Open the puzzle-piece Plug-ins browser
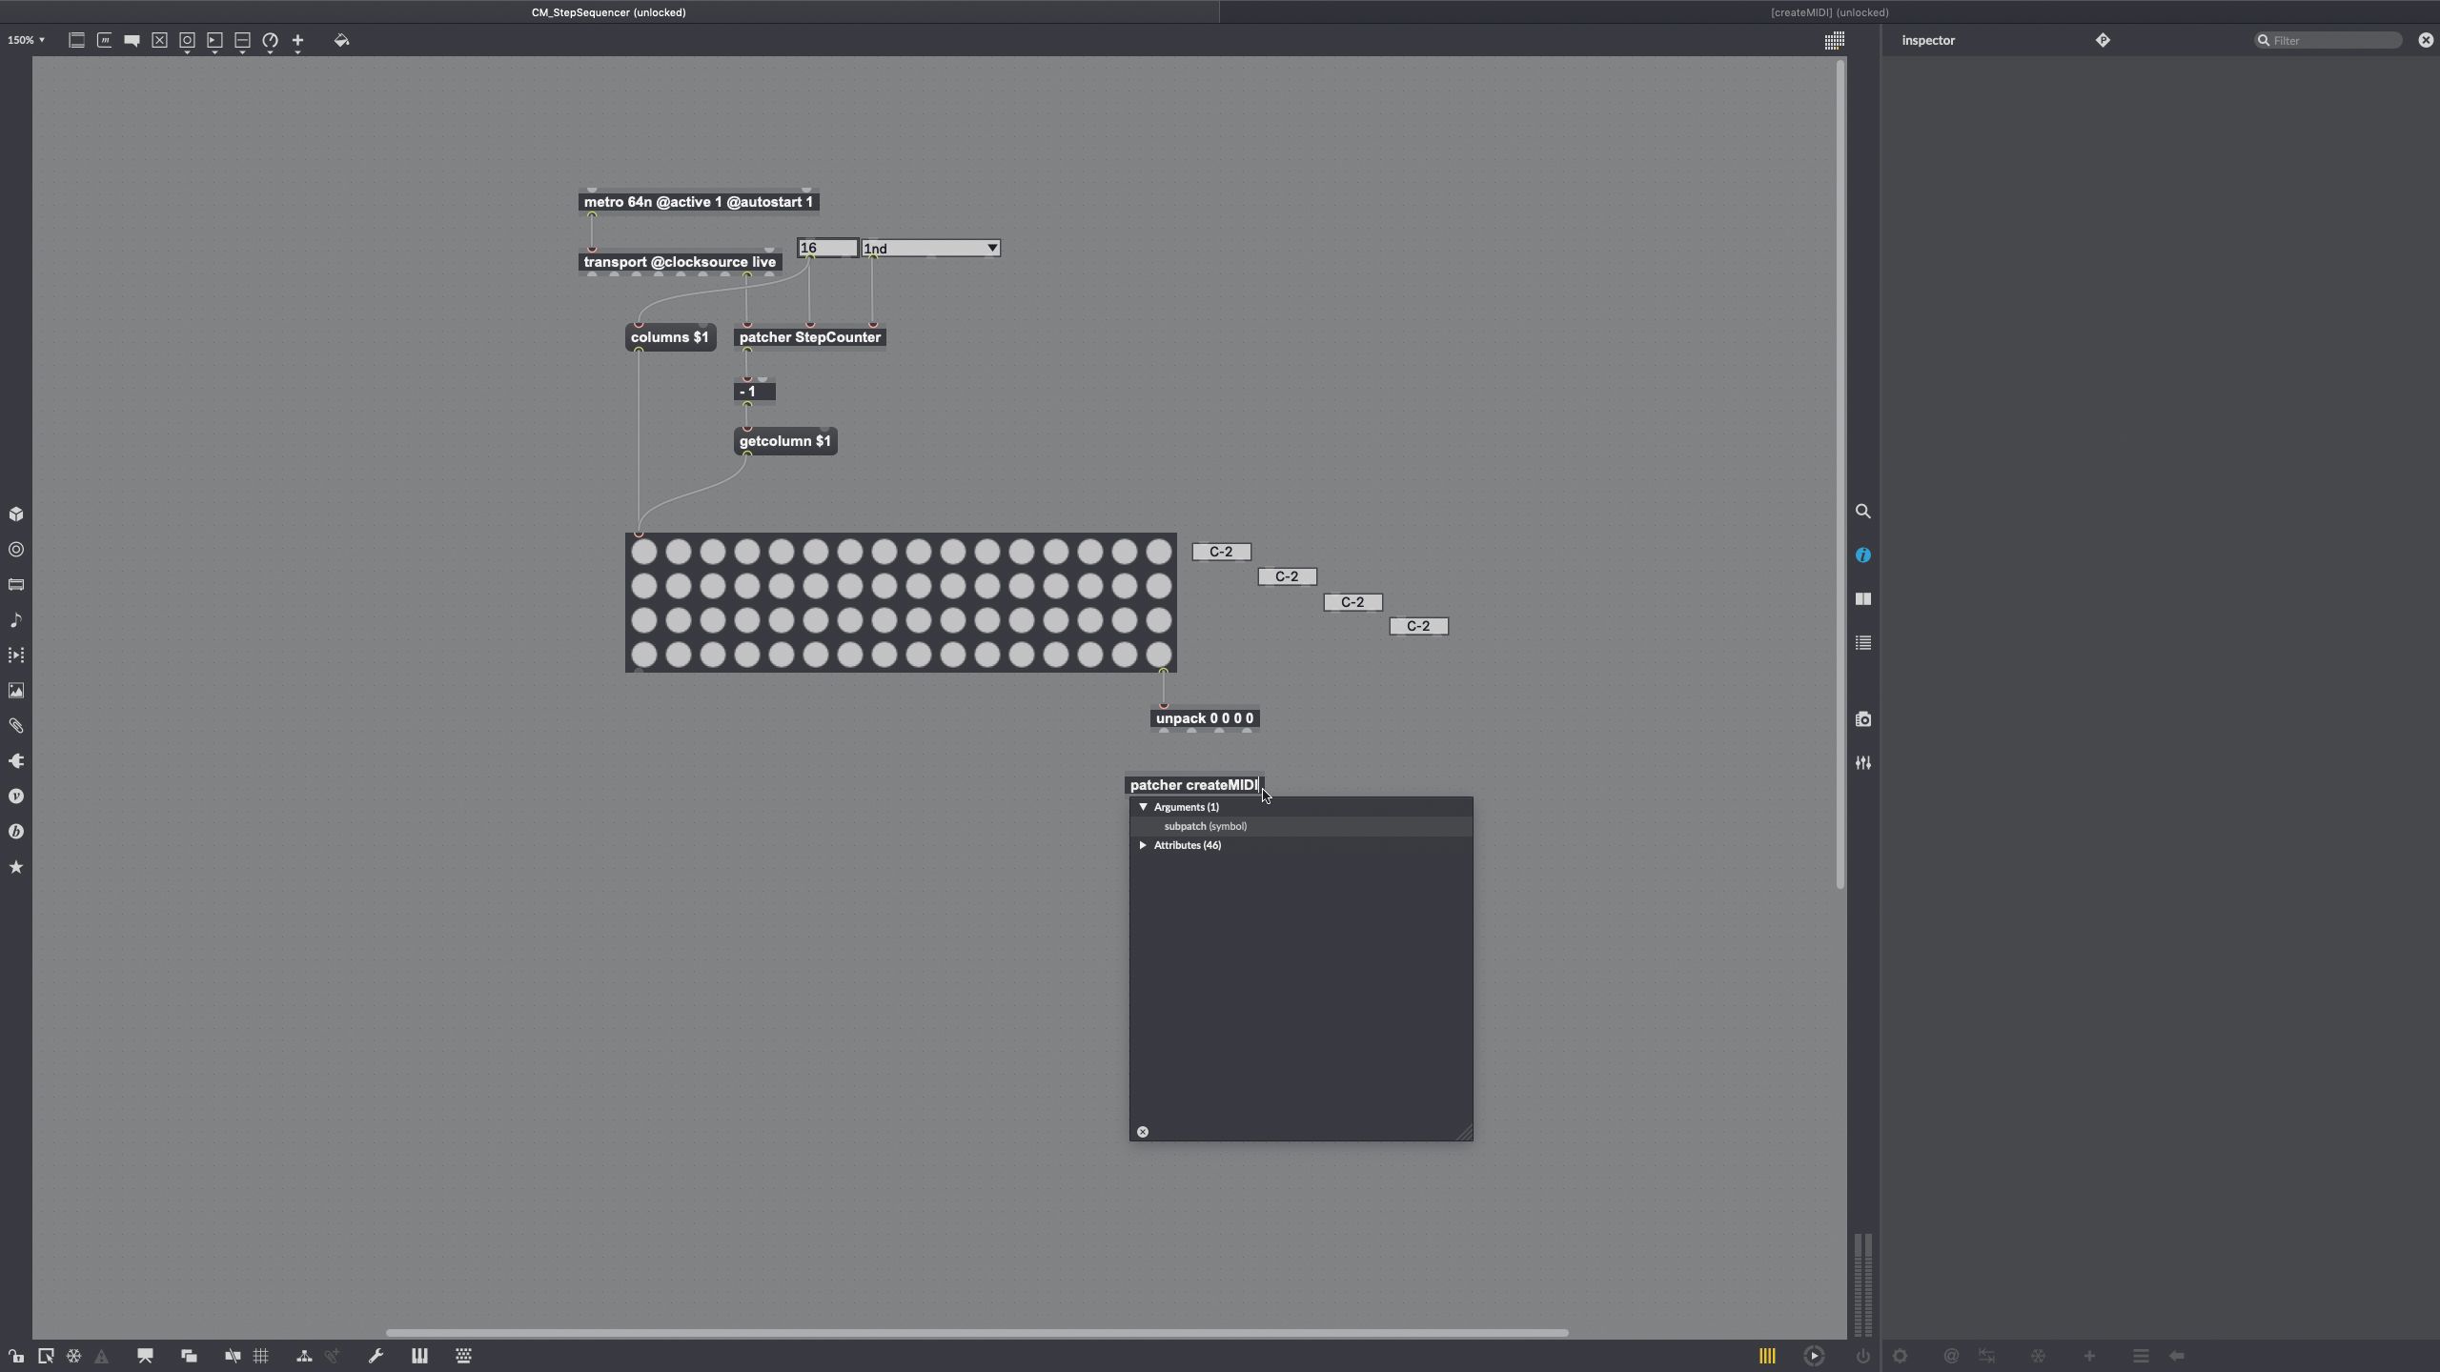This screenshot has height=1372, width=2440. 16,761
